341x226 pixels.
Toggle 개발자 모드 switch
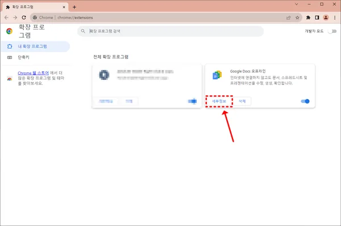[x=332, y=31]
